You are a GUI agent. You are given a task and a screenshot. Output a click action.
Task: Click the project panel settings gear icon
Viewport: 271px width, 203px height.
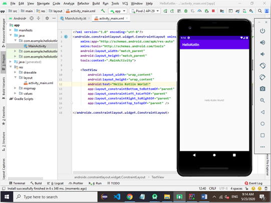coord(47,18)
